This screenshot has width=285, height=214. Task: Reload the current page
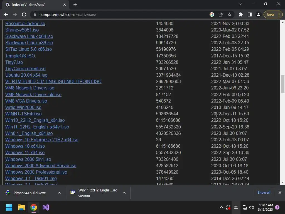(x=24, y=14)
